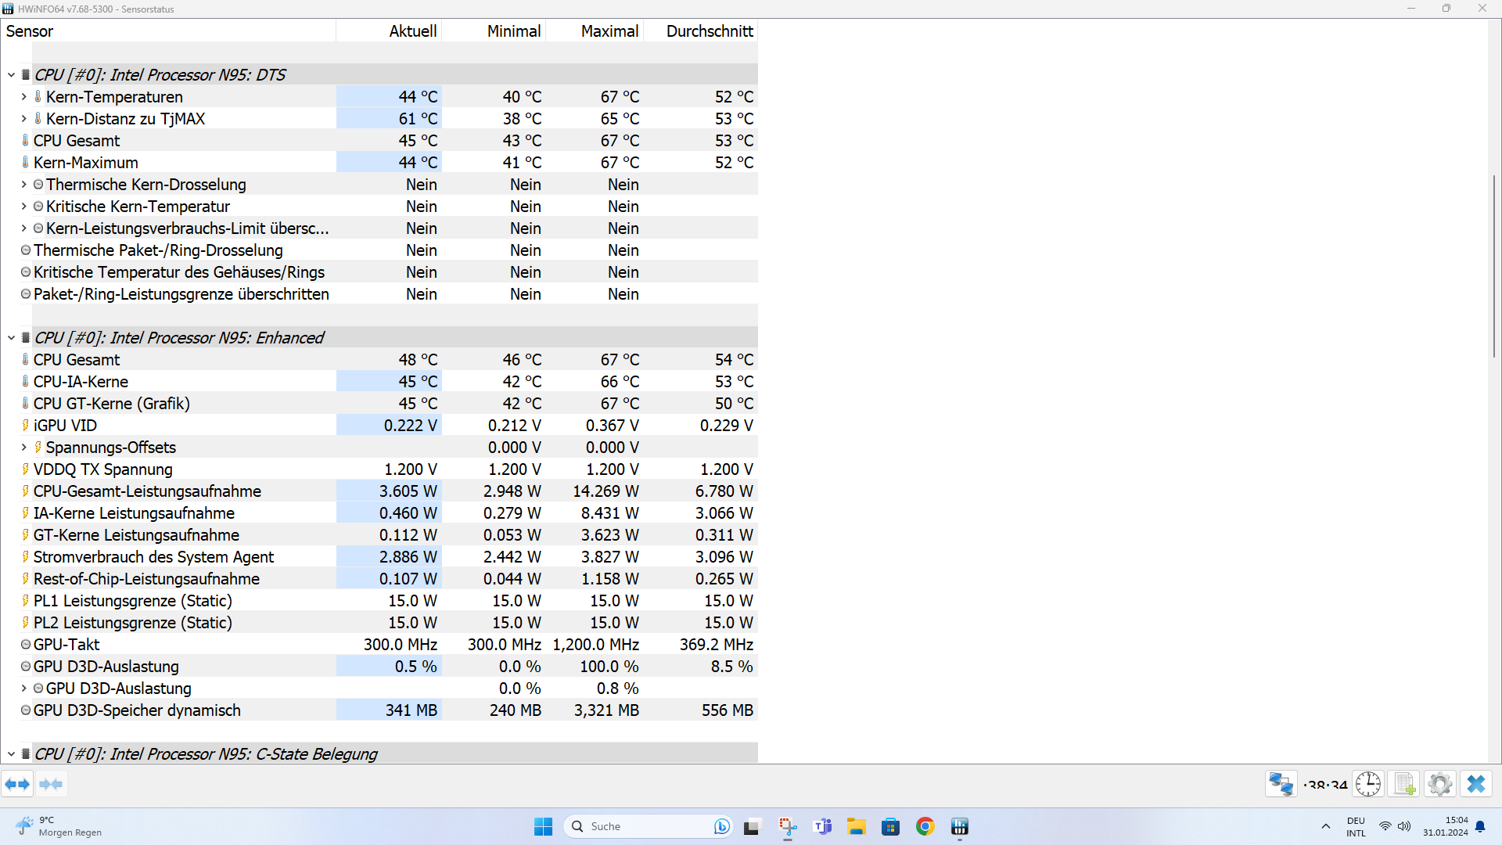
Task: Click the Durchschnitt column header
Action: click(x=701, y=31)
